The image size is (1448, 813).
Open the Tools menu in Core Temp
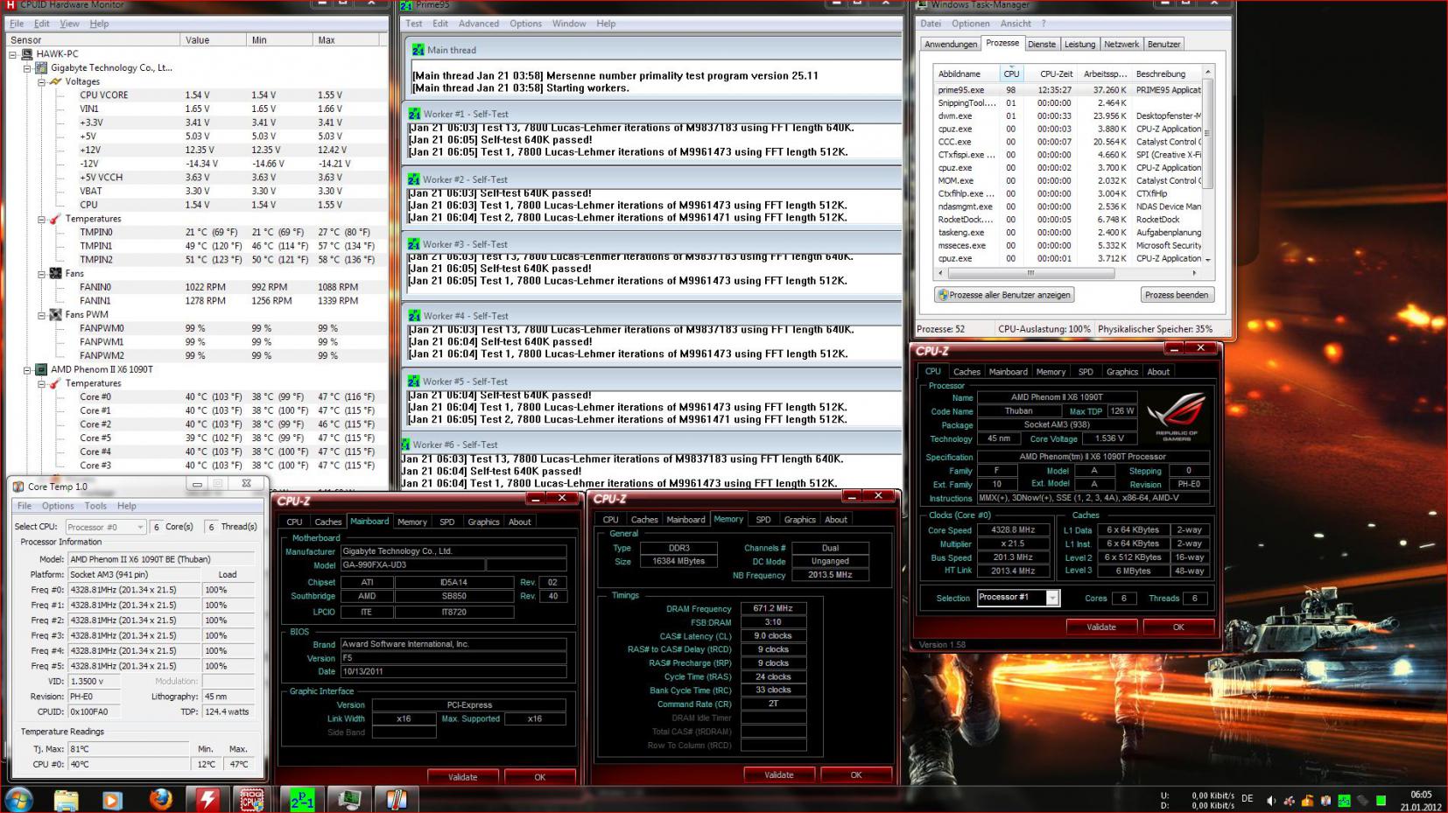(95, 506)
